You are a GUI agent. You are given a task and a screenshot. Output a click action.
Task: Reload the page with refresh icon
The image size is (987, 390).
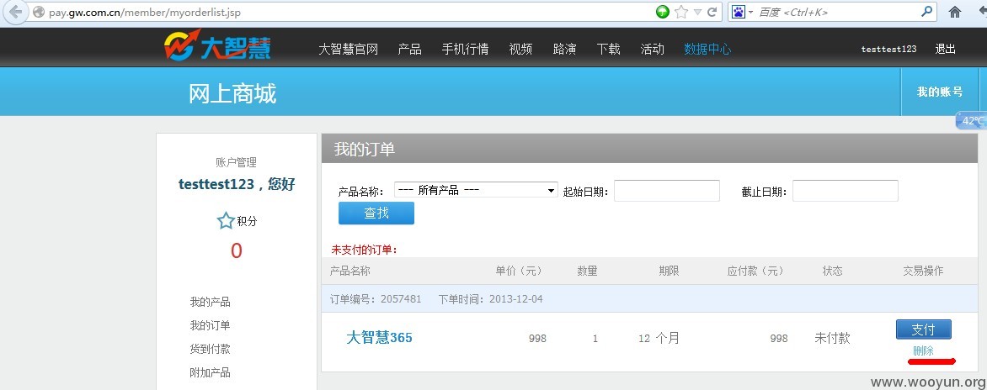point(712,12)
